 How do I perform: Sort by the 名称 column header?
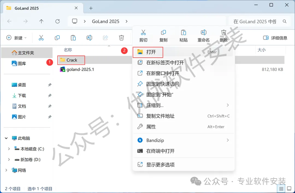pyautogui.click(x=68, y=50)
